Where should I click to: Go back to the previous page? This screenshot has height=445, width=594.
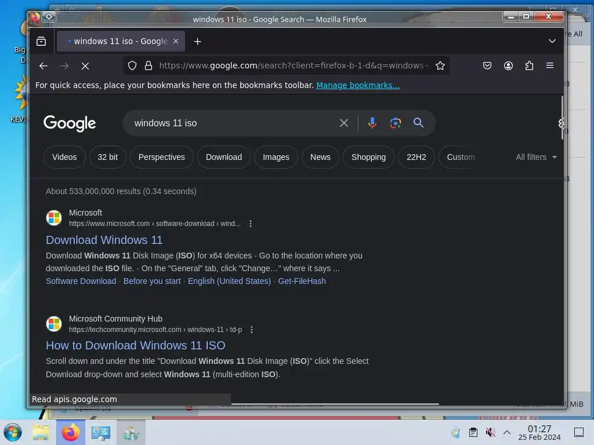point(43,66)
